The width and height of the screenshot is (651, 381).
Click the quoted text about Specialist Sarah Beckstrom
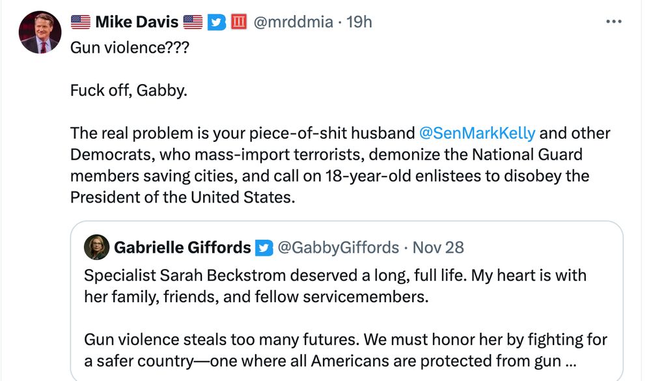pos(335,285)
